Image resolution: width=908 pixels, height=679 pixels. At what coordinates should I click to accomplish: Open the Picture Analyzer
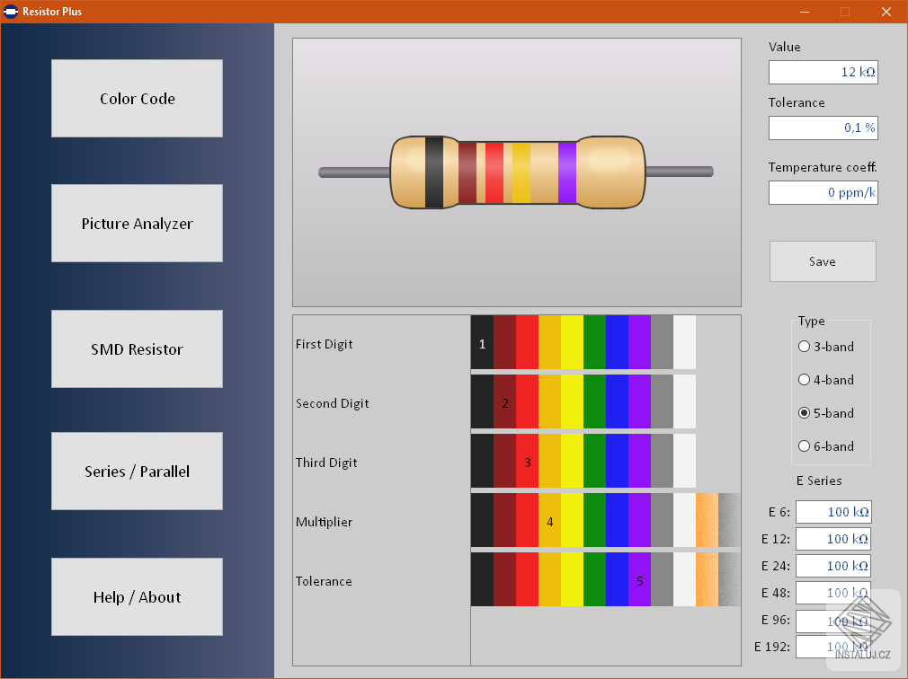(137, 223)
